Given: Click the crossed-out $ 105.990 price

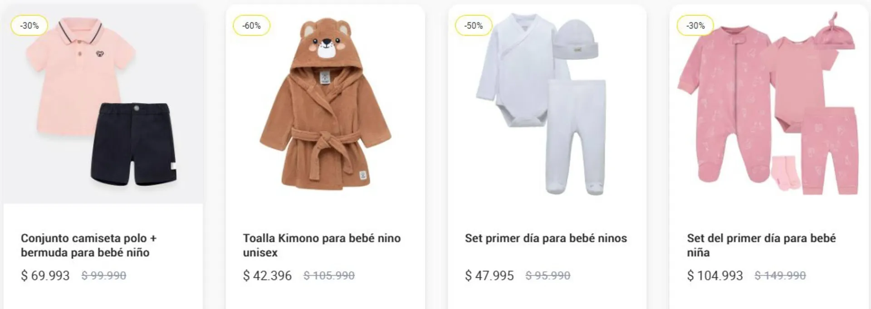Looking at the screenshot, I should point(329,275).
